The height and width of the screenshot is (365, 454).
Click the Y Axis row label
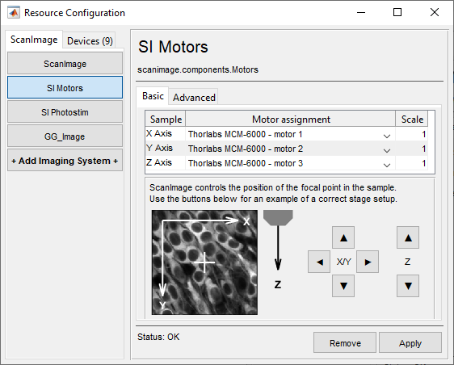(x=159, y=148)
